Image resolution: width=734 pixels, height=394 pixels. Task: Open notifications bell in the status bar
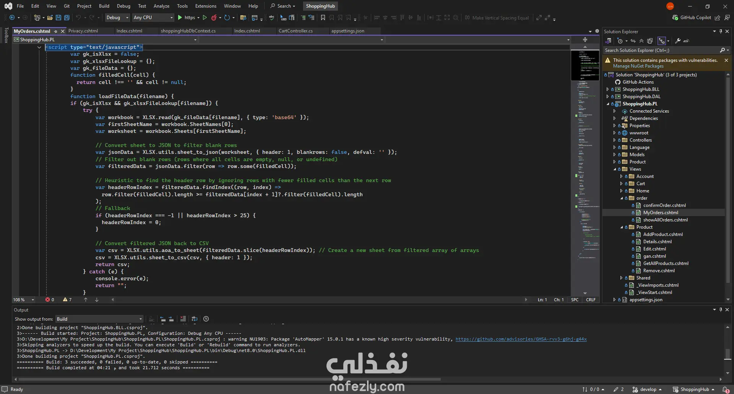(x=725, y=389)
